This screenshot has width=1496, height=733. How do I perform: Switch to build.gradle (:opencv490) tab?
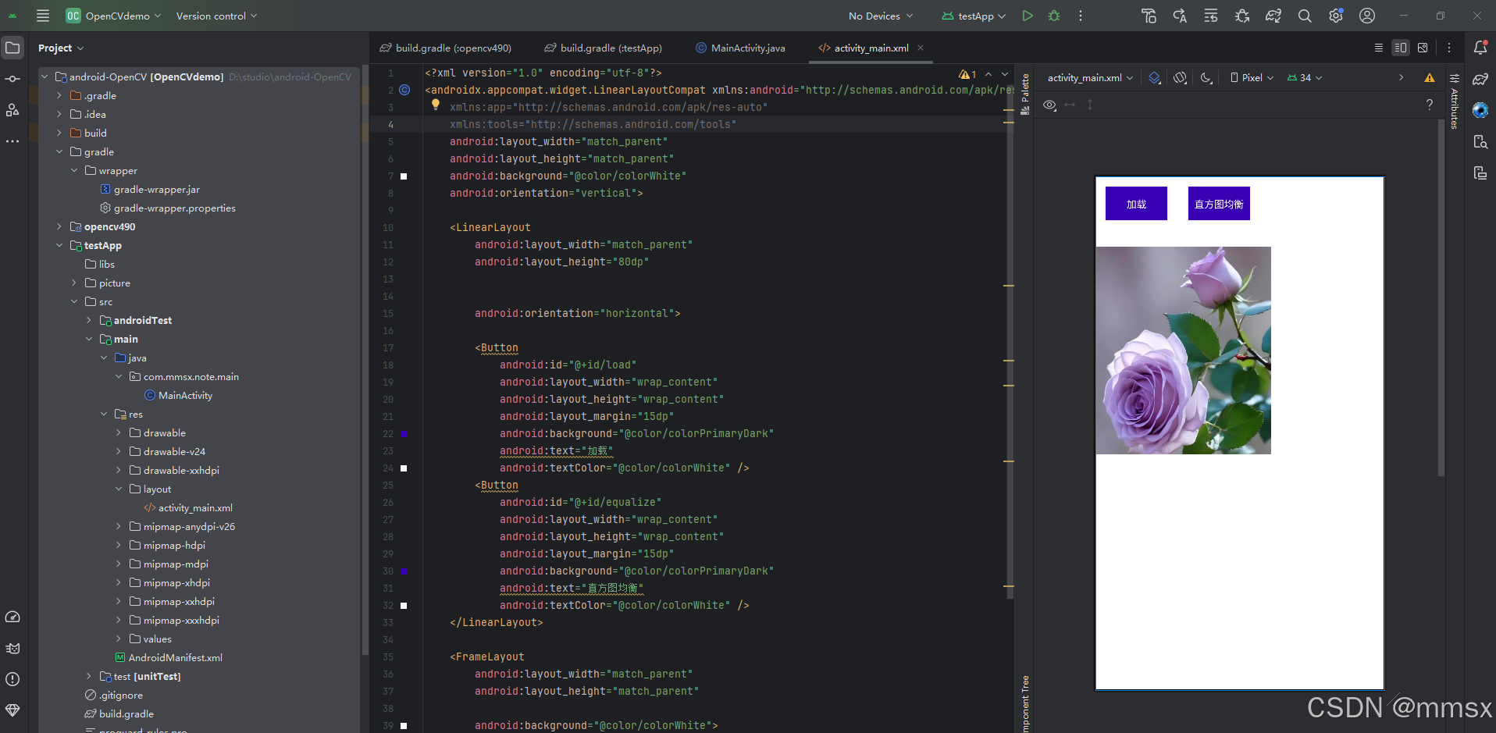[x=445, y=48]
